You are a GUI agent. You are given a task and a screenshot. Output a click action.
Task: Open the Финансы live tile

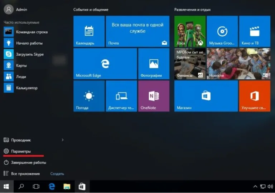coord(190,64)
